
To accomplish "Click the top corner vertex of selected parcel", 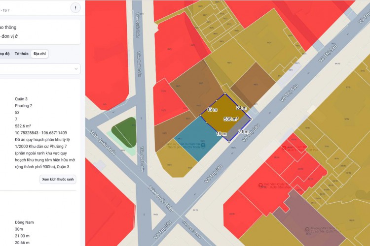I will click(225, 93).
